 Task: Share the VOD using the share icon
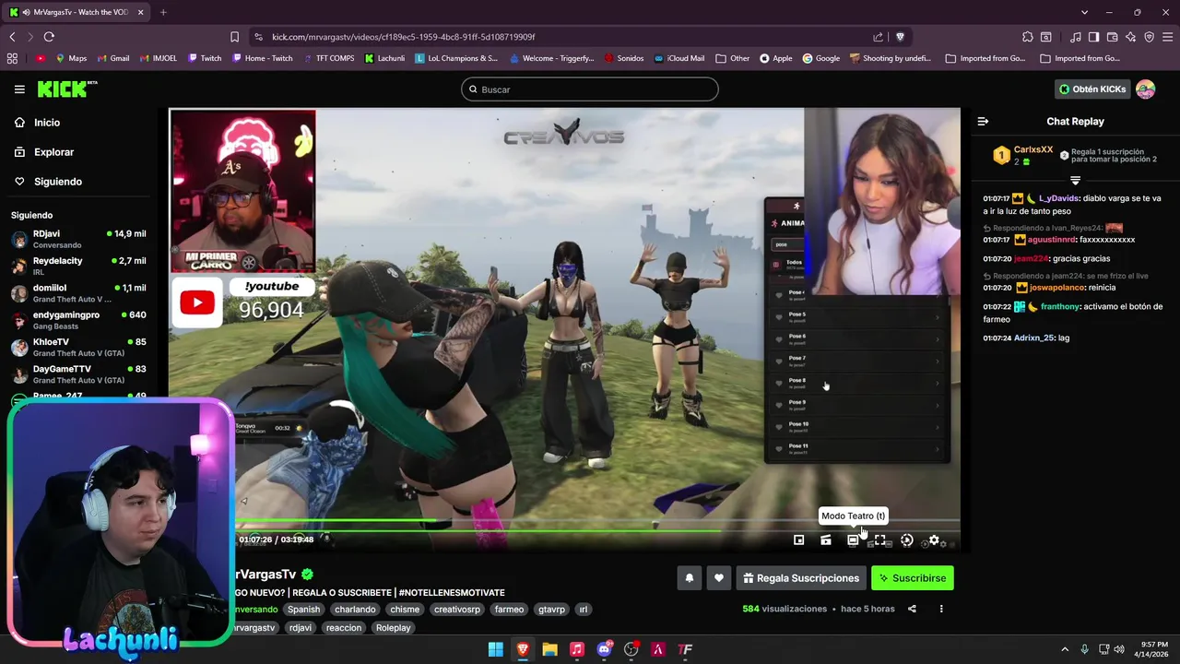[x=912, y=609]
